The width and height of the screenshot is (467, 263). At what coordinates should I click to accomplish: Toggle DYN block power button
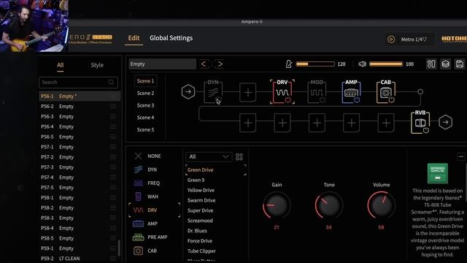coord(219,100)
